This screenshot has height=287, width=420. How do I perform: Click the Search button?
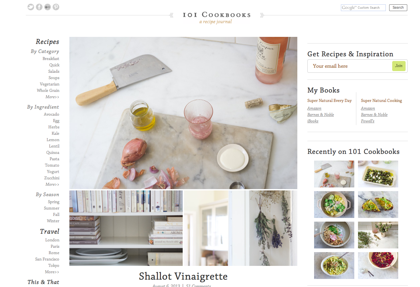tap(398, 8)
